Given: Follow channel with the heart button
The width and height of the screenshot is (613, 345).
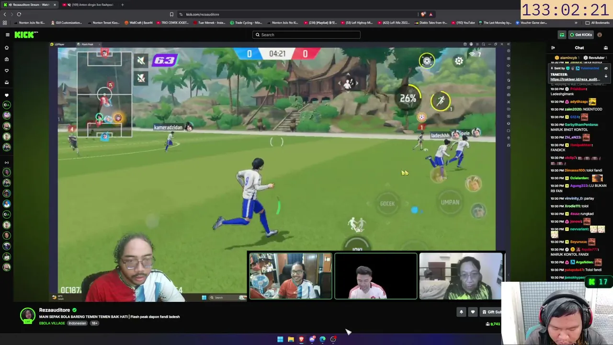Looking at the screenshot, I should pyautogui.click(x=473, y=312).
